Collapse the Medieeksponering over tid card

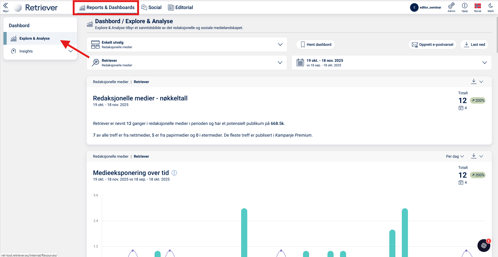coord(481,156)
